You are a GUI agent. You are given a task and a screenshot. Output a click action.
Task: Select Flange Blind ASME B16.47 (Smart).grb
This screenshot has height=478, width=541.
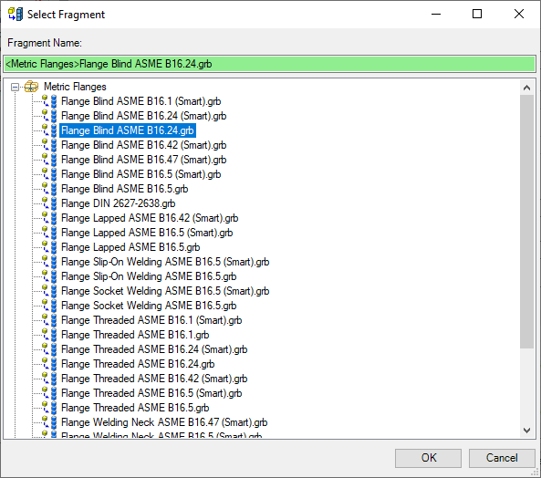pos(143,160)
